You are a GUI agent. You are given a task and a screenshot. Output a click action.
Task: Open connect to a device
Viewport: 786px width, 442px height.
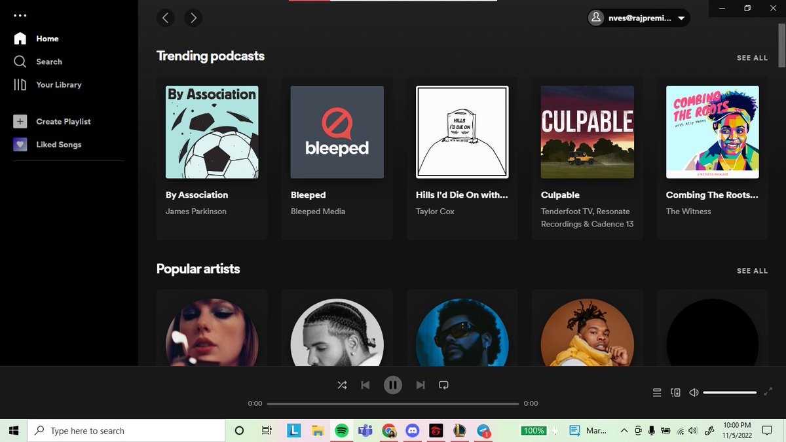[675, 393]
